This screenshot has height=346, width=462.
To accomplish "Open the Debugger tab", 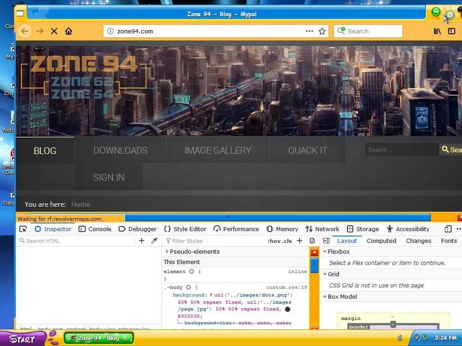I will 137,229.
